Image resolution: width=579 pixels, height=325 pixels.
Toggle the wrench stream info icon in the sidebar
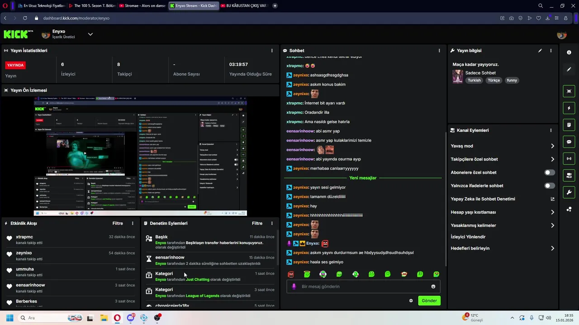[x=569, y=192]
